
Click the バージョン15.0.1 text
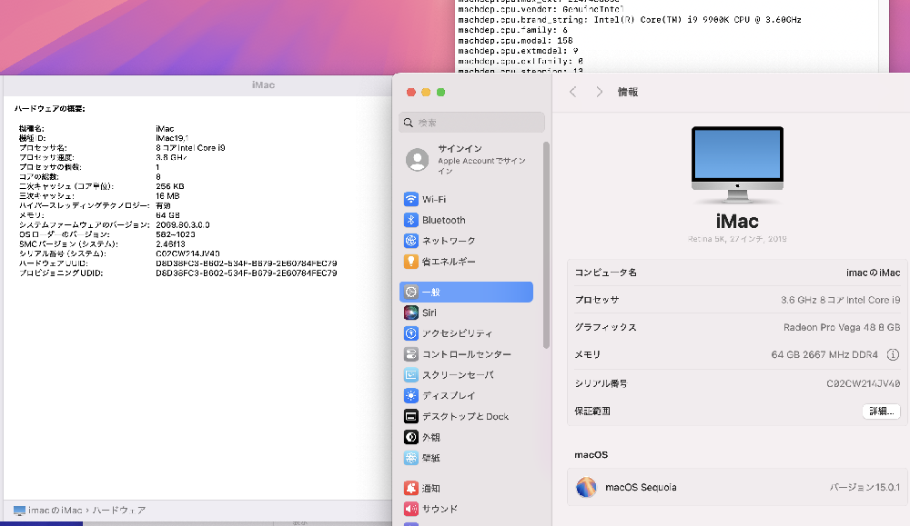pos(864,488)
